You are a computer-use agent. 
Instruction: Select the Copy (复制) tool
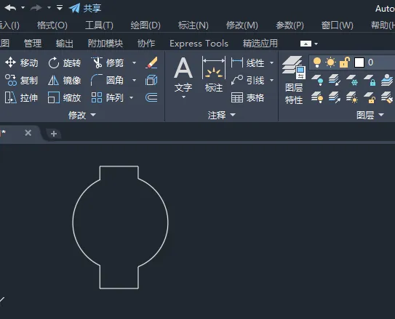21,80
